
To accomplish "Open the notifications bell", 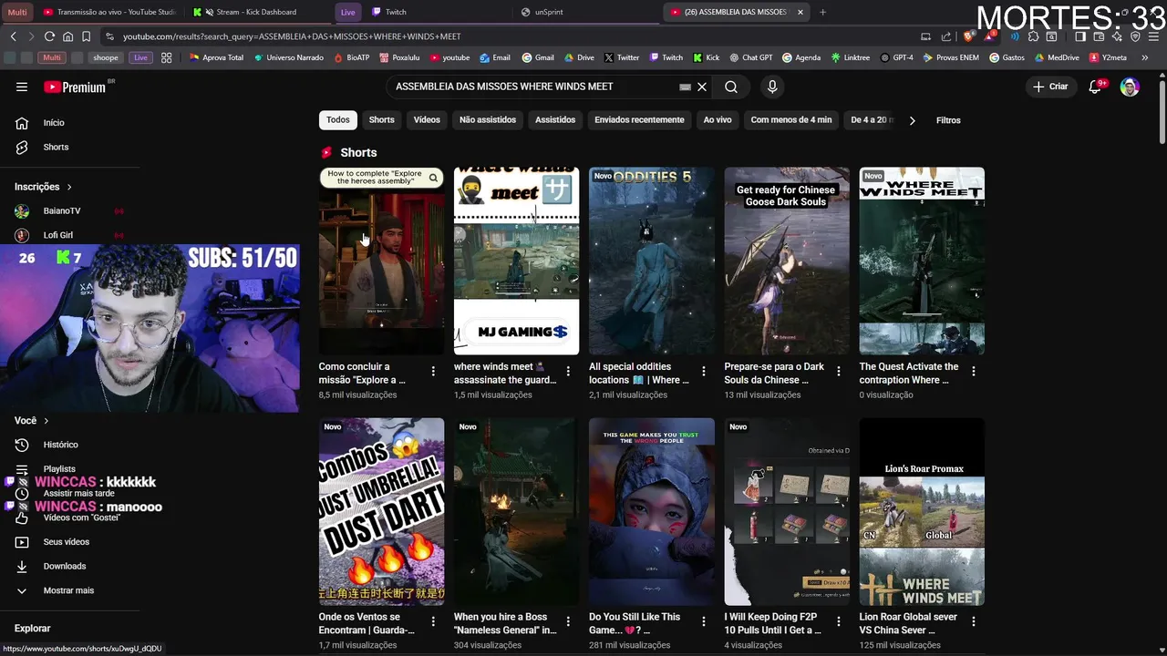I will click(x=1096, y=87).
